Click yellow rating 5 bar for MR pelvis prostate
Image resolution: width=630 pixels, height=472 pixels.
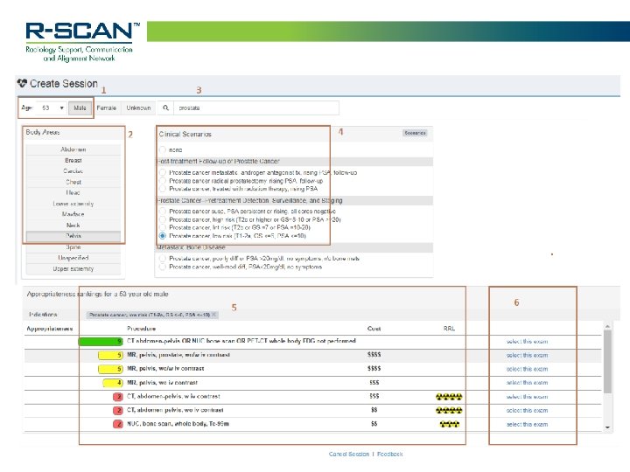(110, 355)
